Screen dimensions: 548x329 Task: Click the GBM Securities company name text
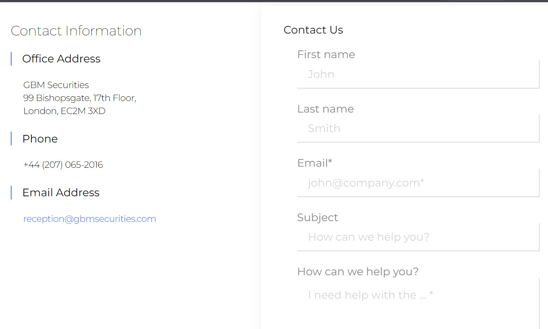(56, 85)
